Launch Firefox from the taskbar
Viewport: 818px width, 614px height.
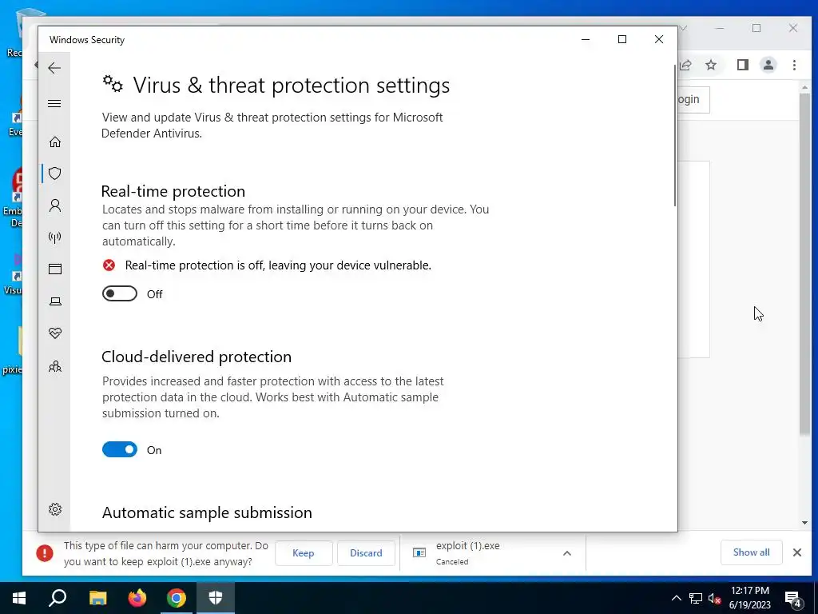(137, 598)
